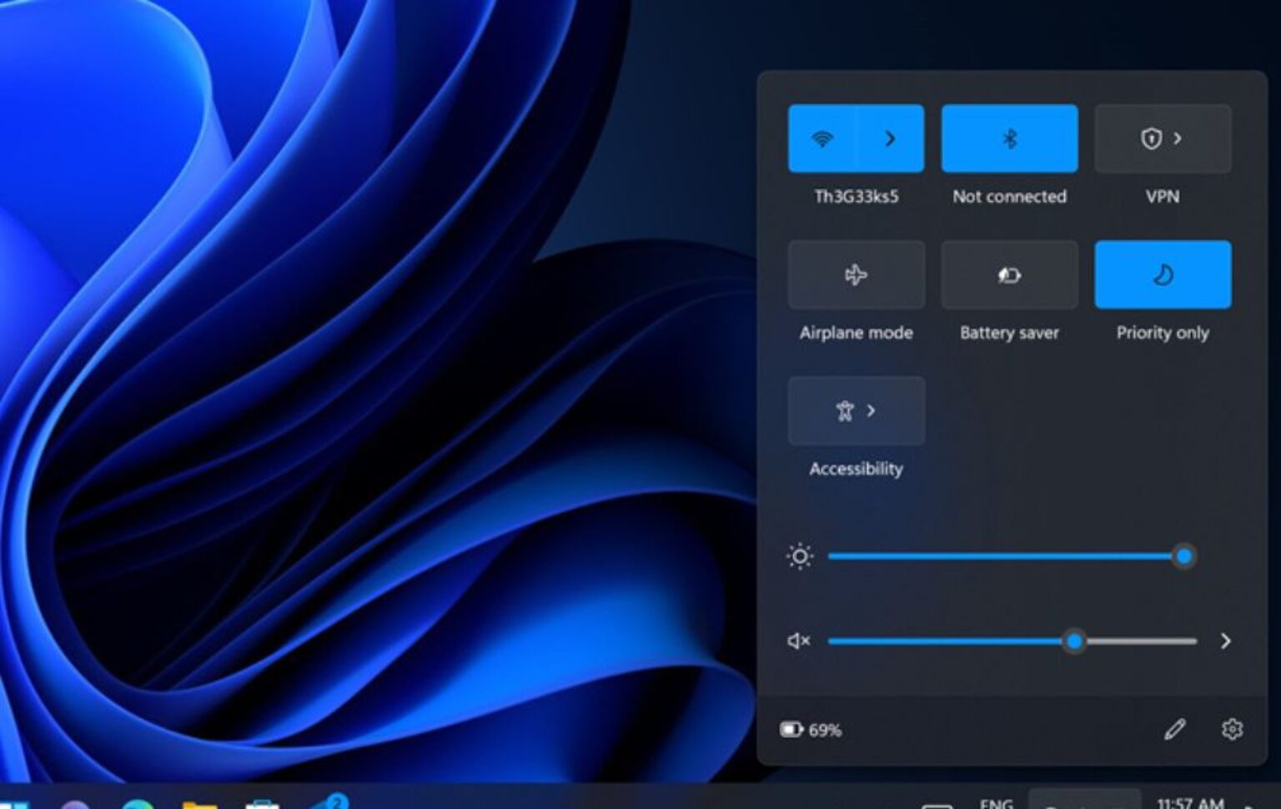Turn off Priority only focus mode
The image size is (1281, 809).
tap(1163, 274)
